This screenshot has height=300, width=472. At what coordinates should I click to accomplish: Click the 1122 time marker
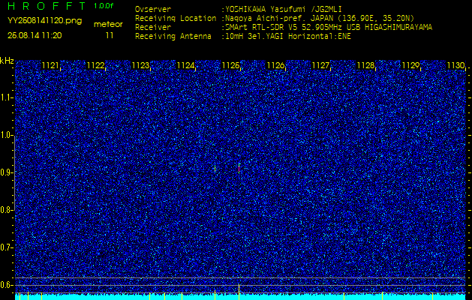click(x=95, y=65)
